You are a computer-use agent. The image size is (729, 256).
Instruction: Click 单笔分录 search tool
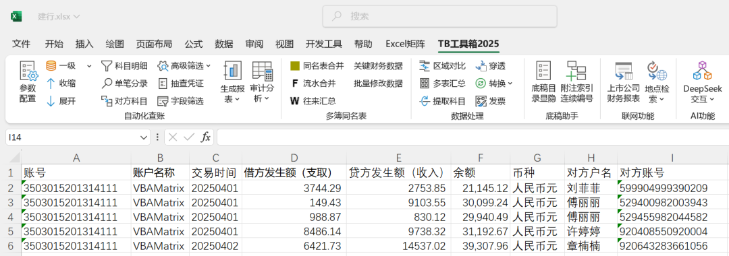[x=125, y=84]
